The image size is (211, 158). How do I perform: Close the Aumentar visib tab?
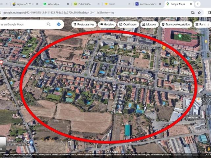pyautogui.click(x=160, y=4)
